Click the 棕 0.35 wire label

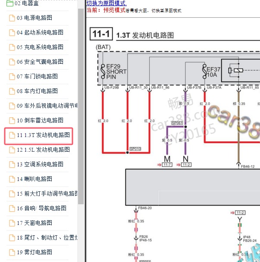[239, 104]
